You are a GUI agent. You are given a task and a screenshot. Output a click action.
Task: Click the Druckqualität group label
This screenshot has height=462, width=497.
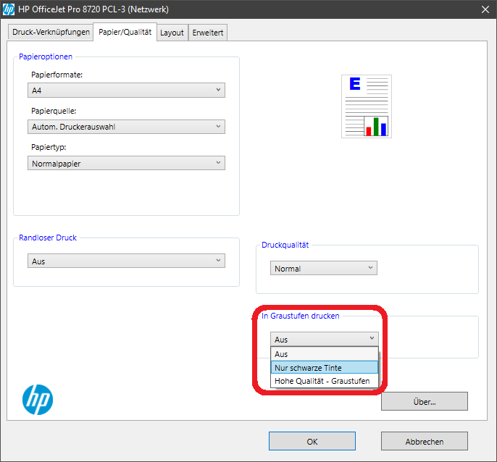click(x=285, y=245)
